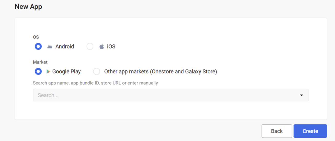Click the Android text label
The height and width of the screenshot is (141, 335).
point(65,47)
